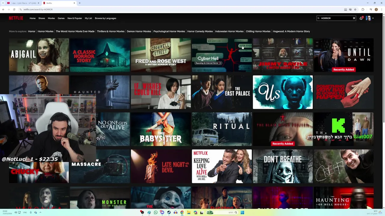Viewport: 385px width, 216px height.
Task: Open Steam from the taskbar
Action: coord(169,212)
